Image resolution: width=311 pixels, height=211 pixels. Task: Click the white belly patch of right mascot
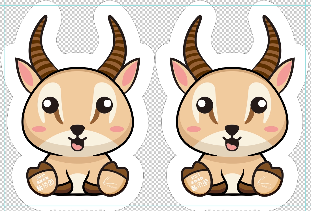click(232, 181)
